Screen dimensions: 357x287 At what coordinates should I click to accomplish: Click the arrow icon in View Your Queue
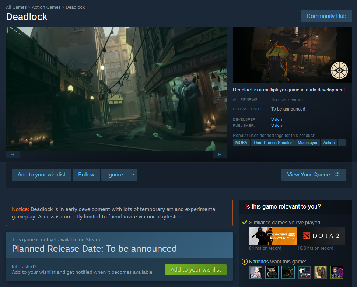point(337,175)
